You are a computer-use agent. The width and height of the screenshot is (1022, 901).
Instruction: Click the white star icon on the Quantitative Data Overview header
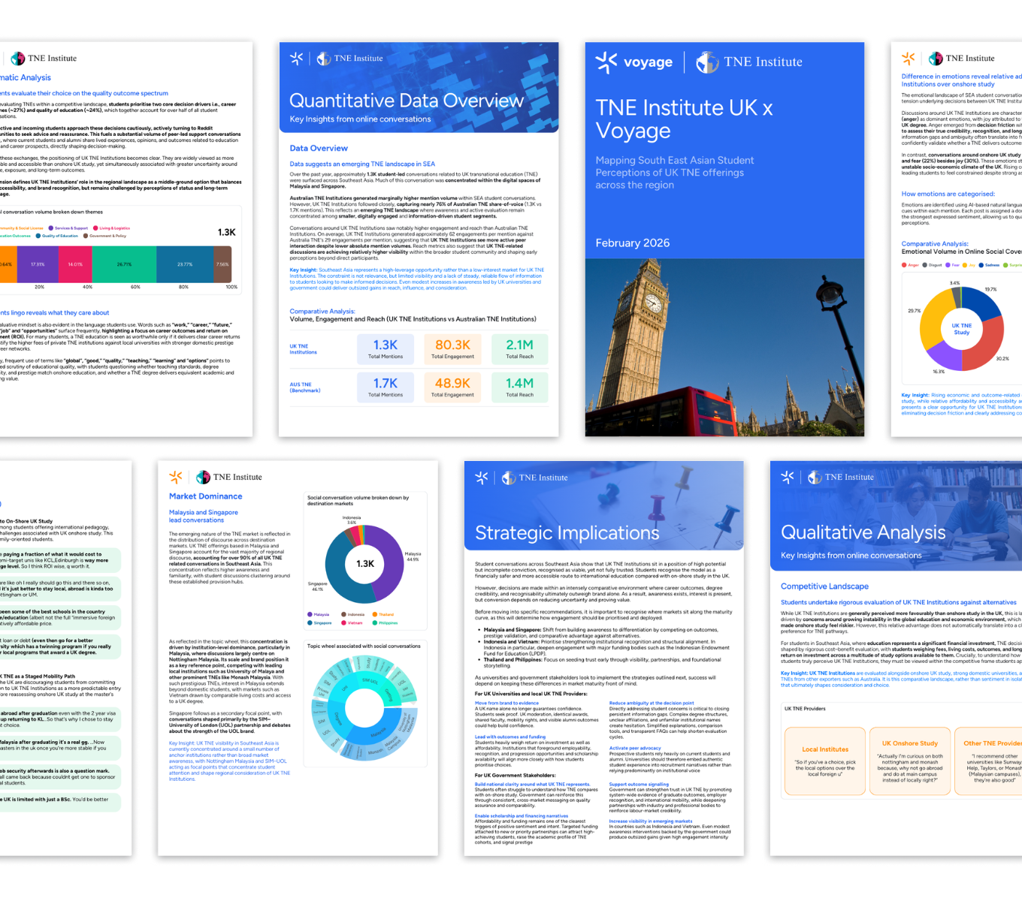pos(297,59)
